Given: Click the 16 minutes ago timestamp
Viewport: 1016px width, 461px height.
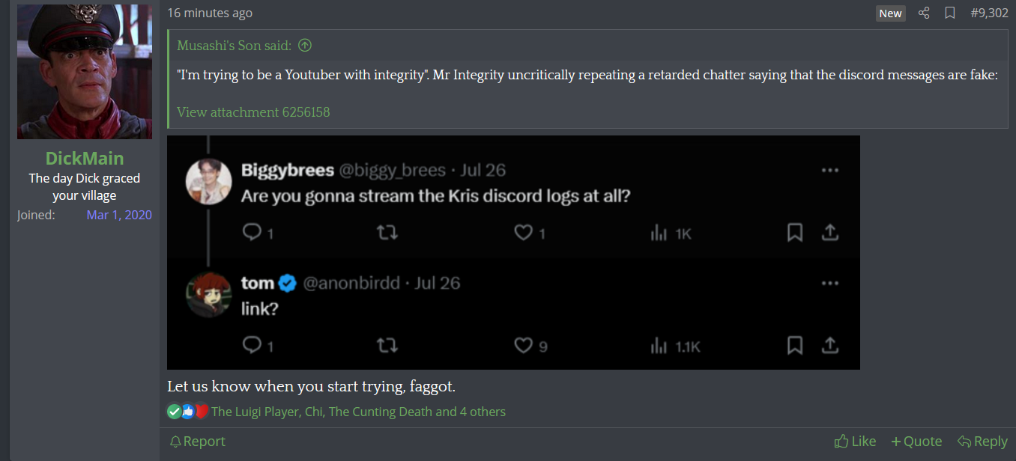Looking at the screenshot, I should [x=210, y=13].
